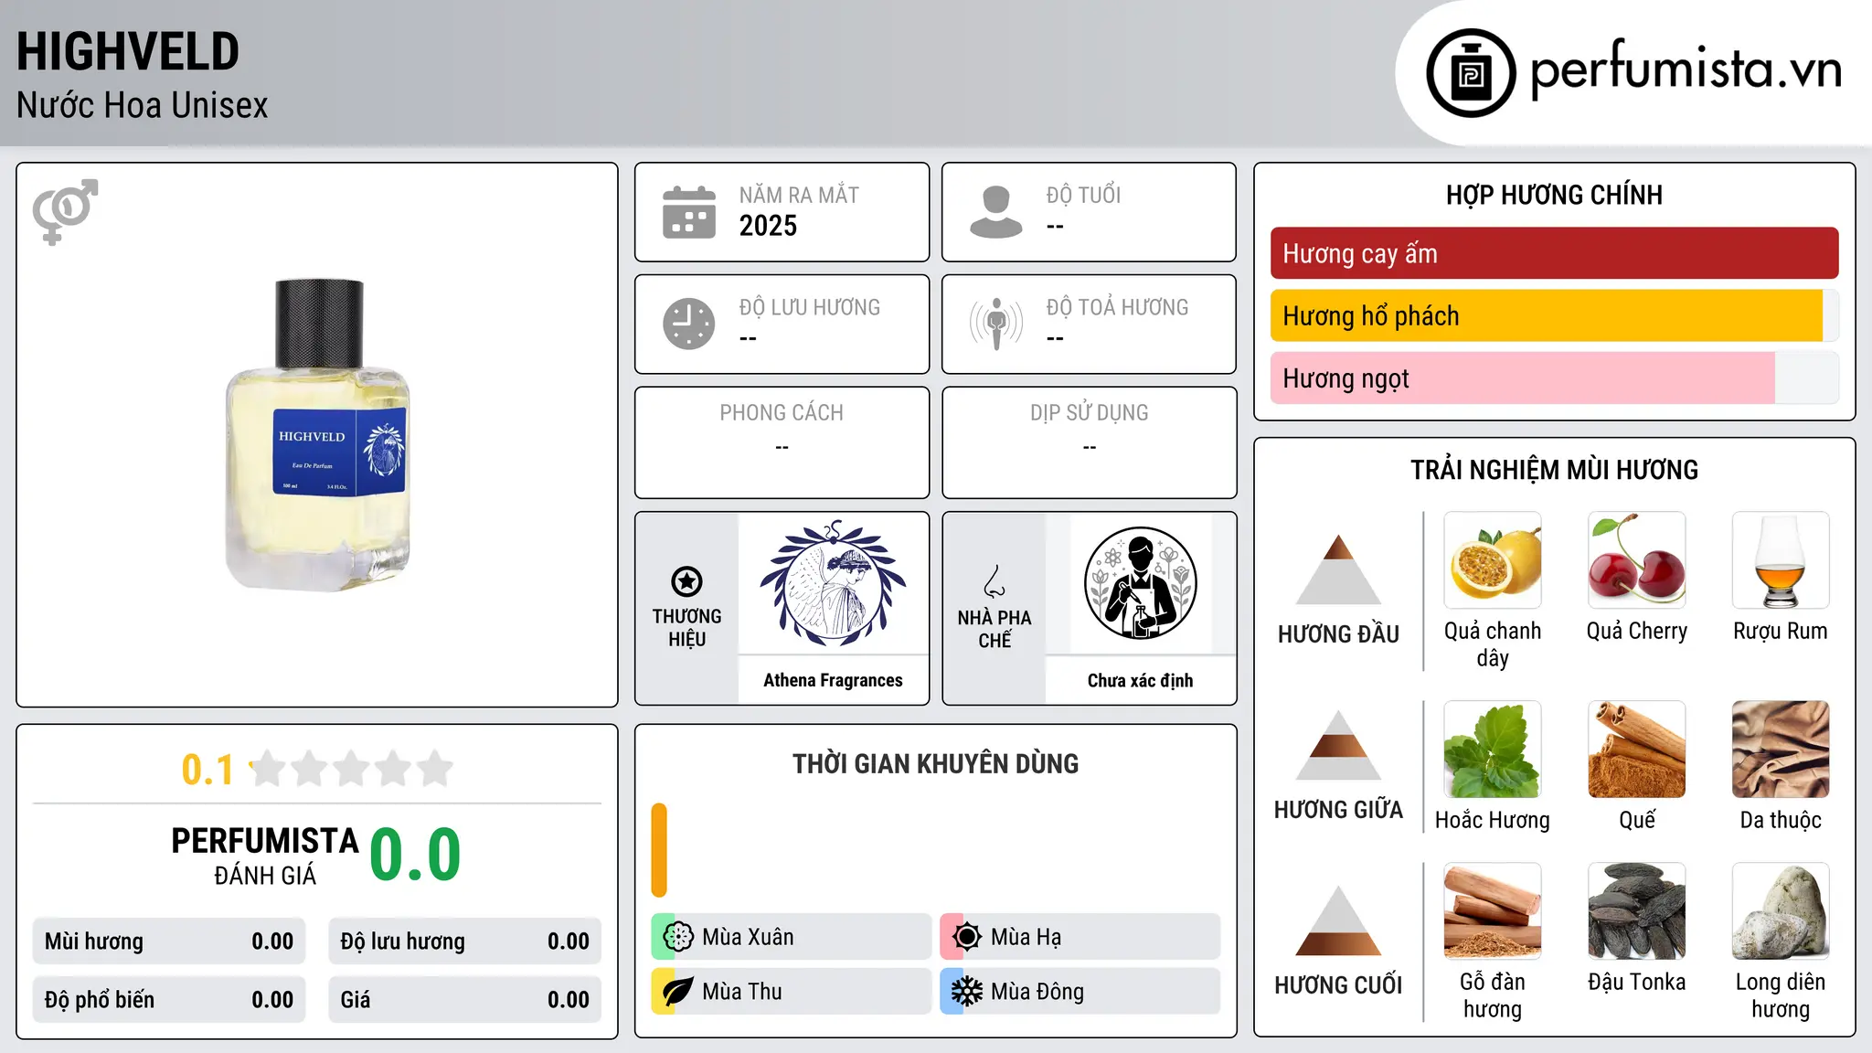The image size is (1872, 1053).
Task: Select the Đậu Tonka note image
Action: (x=1637, y=911)
